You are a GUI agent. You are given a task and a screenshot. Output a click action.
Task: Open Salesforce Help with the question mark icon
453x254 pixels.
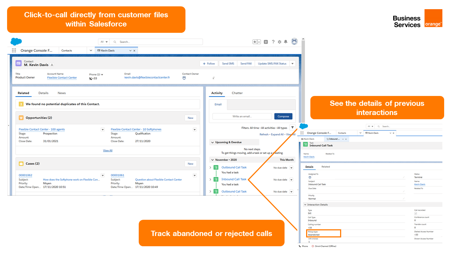(x=273, y=42)
